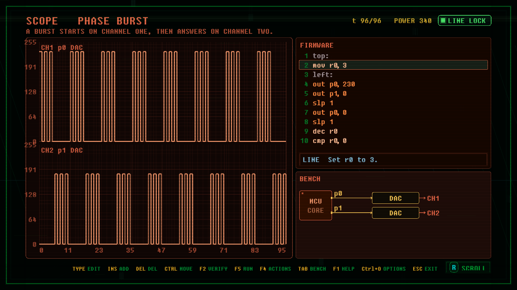Switch to bench with TAB BENCH
The width and height of the screenshot is (517, 290).
pyautogui.click(x=312, y=269)
